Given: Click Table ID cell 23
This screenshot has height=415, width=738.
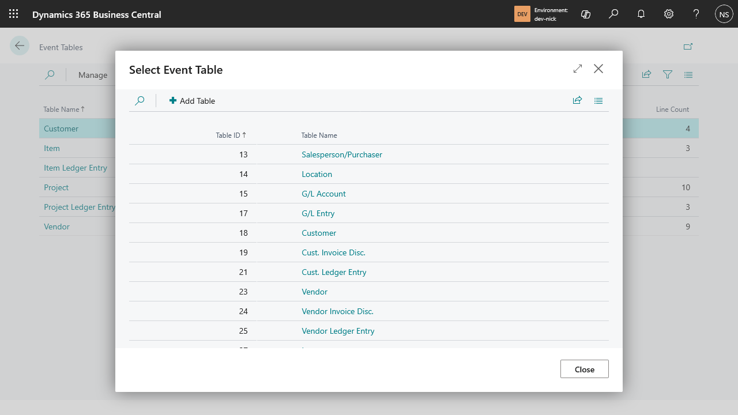Looking at the screenshot, I should (x=243, y=292).
